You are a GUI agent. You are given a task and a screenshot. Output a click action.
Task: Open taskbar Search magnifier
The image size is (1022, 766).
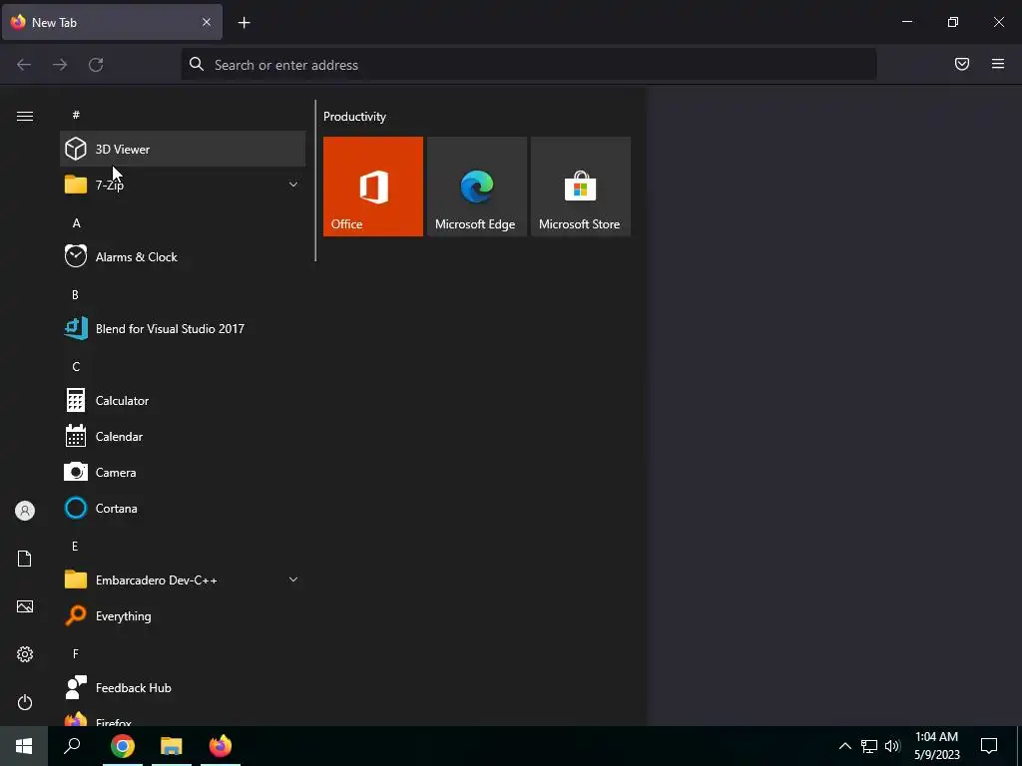click(72, 746)
